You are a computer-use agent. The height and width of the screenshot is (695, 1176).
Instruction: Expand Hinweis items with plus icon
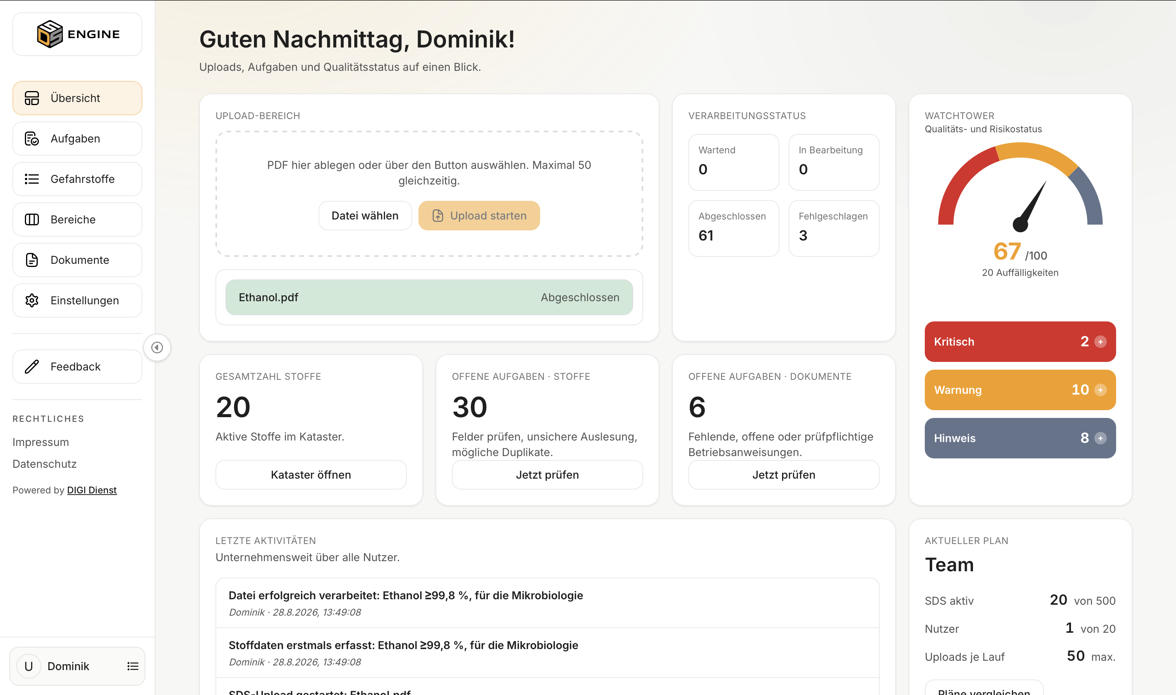tap(1101, 438)
